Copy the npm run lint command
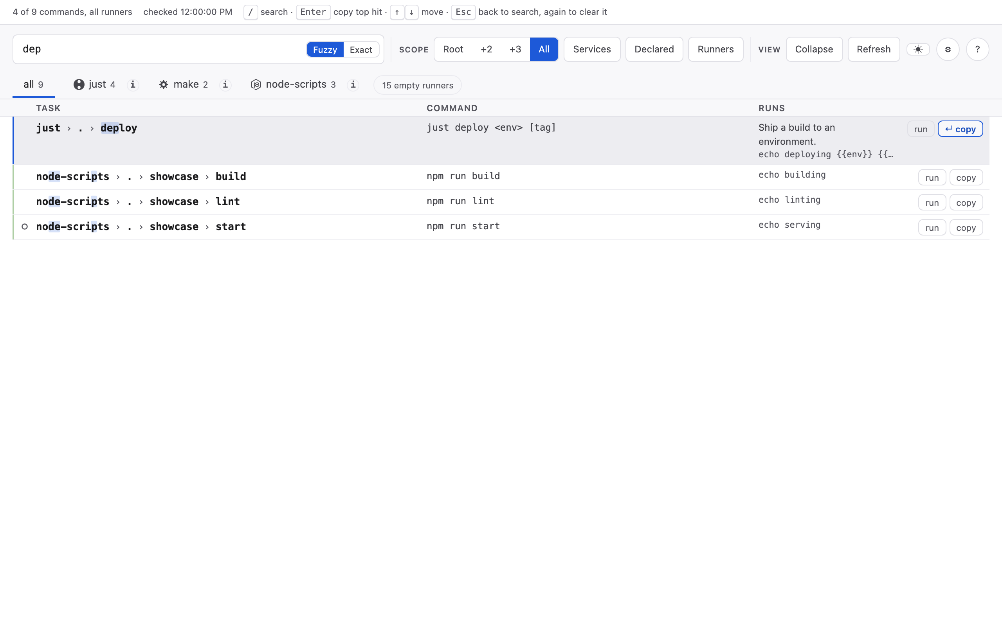 pos(966,203)
